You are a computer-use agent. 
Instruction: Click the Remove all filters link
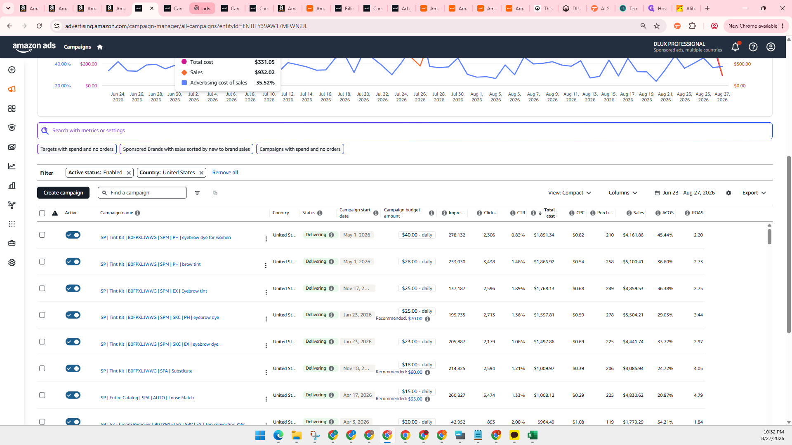[x=225, y=173]
